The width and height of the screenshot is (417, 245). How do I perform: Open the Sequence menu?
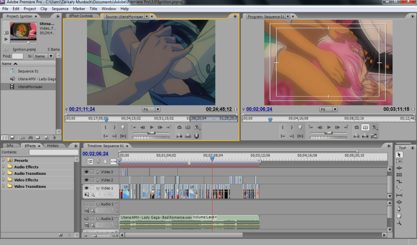60,9
